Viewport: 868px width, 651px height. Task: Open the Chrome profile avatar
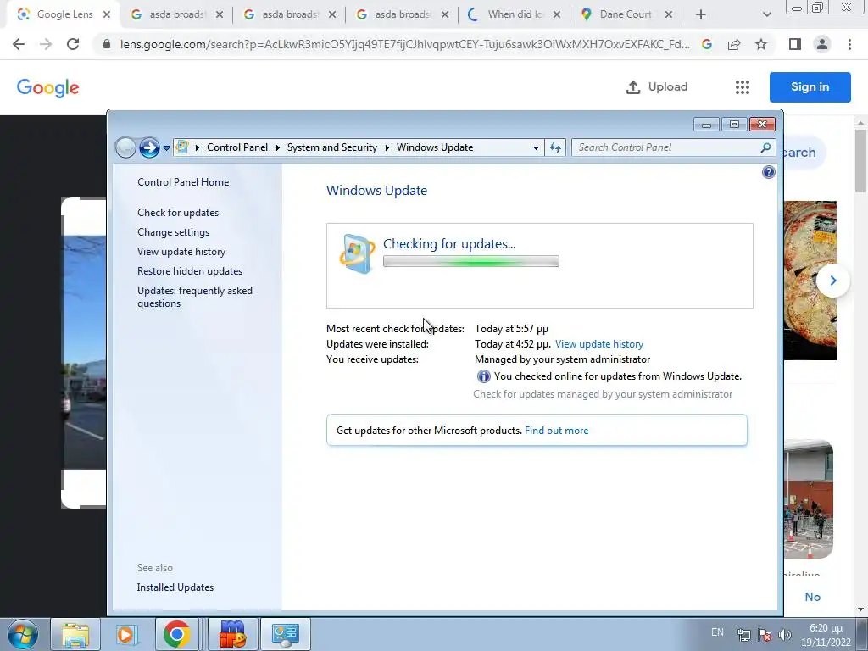click(x=822, y=44)
